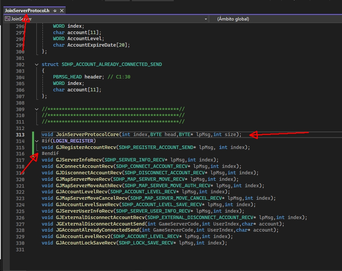
Task: Collapse the #if(LOGIN_REGISTER) region
Action: tap(37, 141)
